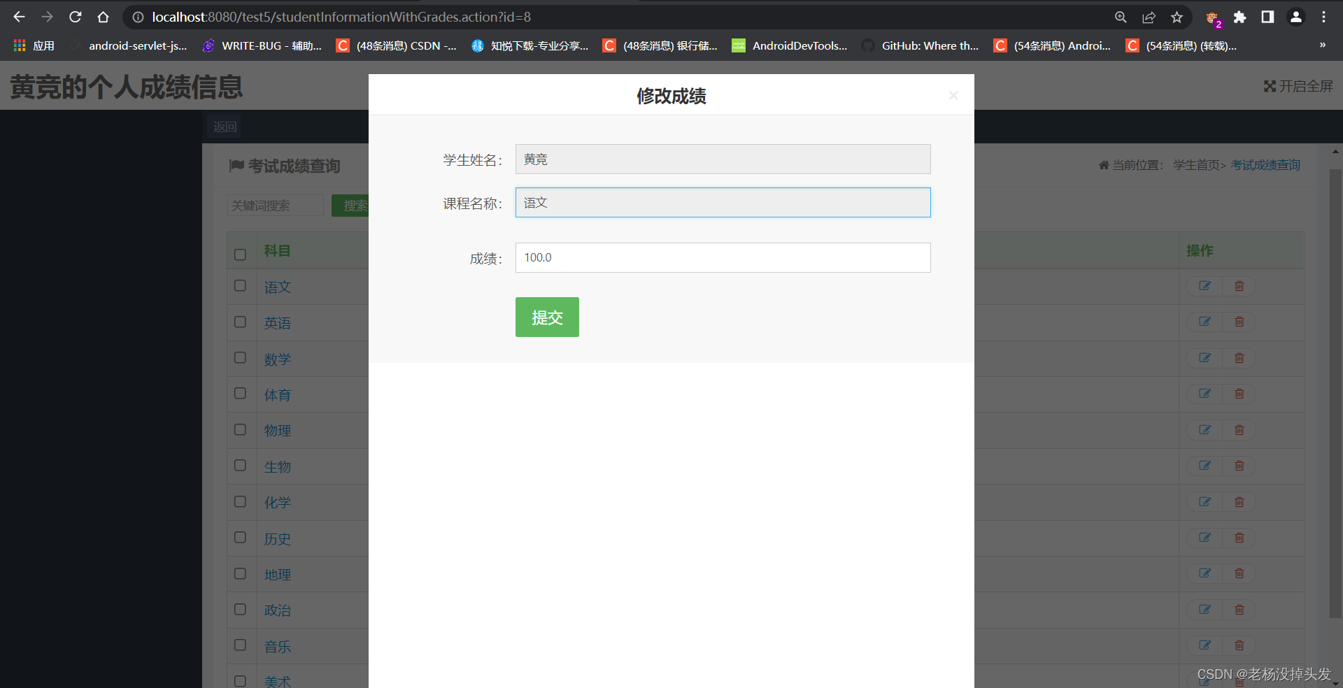Open the android-servlet-js bookmark
Viewport: 1343px width, 688px height.
click(129, 45)
